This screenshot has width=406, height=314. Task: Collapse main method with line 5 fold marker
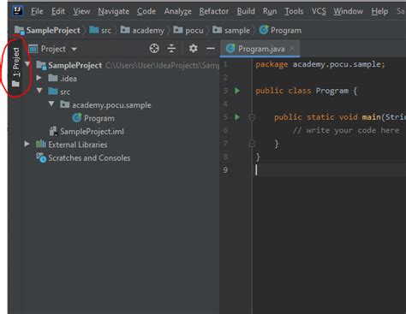[x=252, y=117]
